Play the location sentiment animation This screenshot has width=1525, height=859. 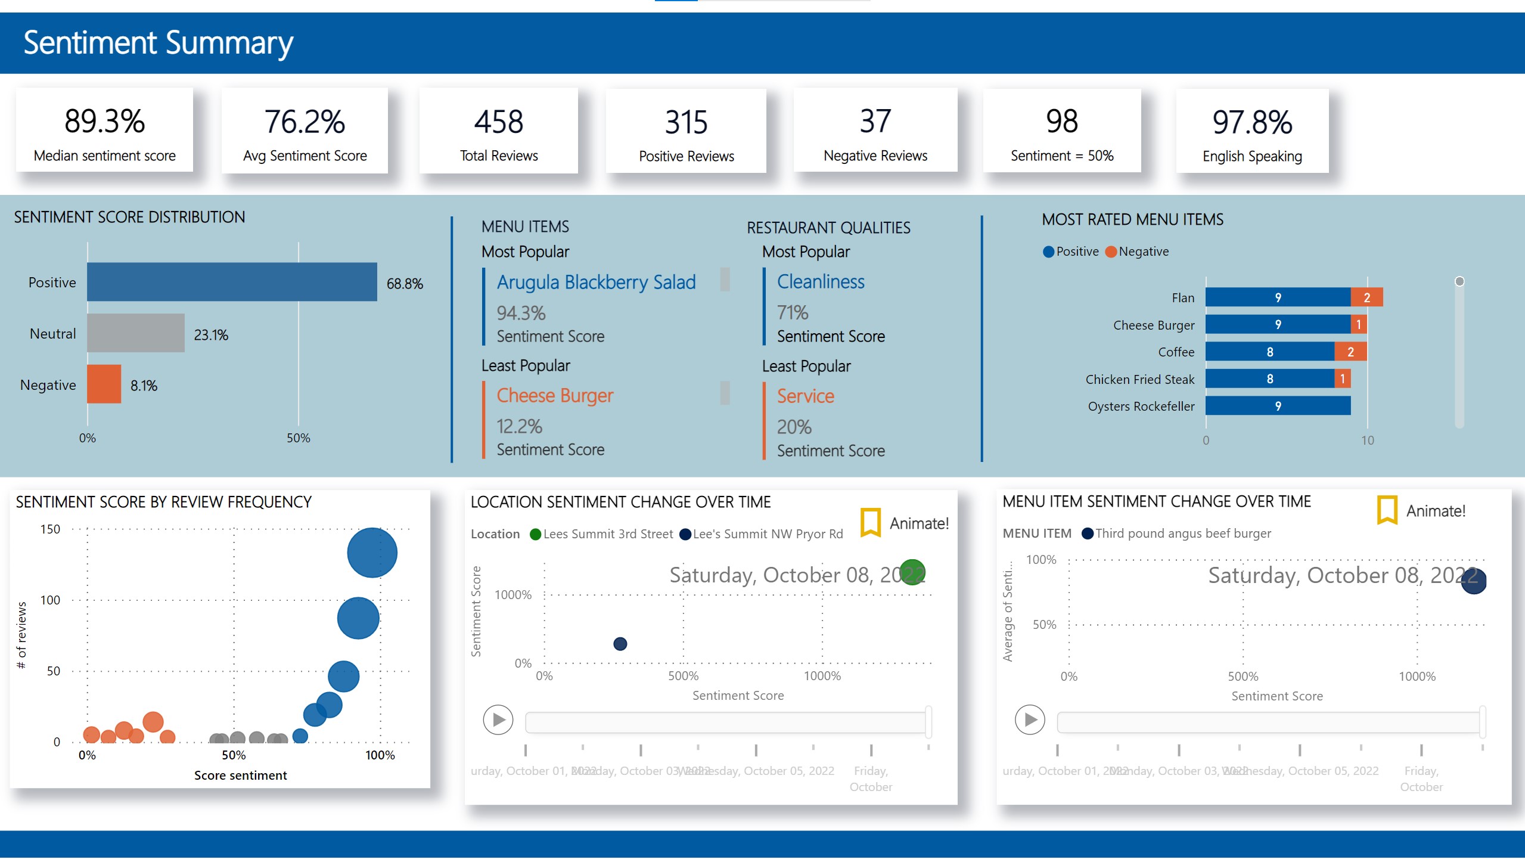[498, 720]
